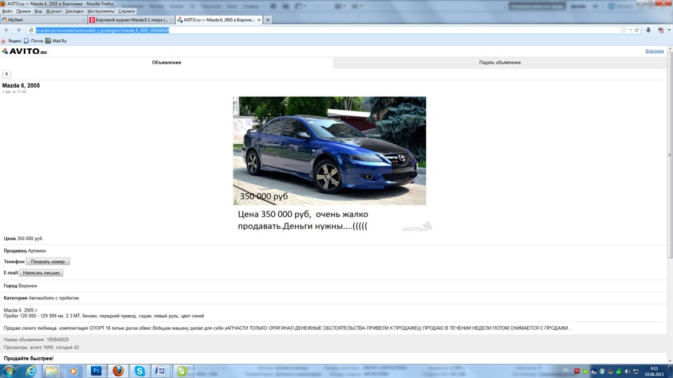This screenshot has height=378, width=673.
Task: Click the blue Mazda 6 photo
Action: pyautogui.click(x=329, y=151)
